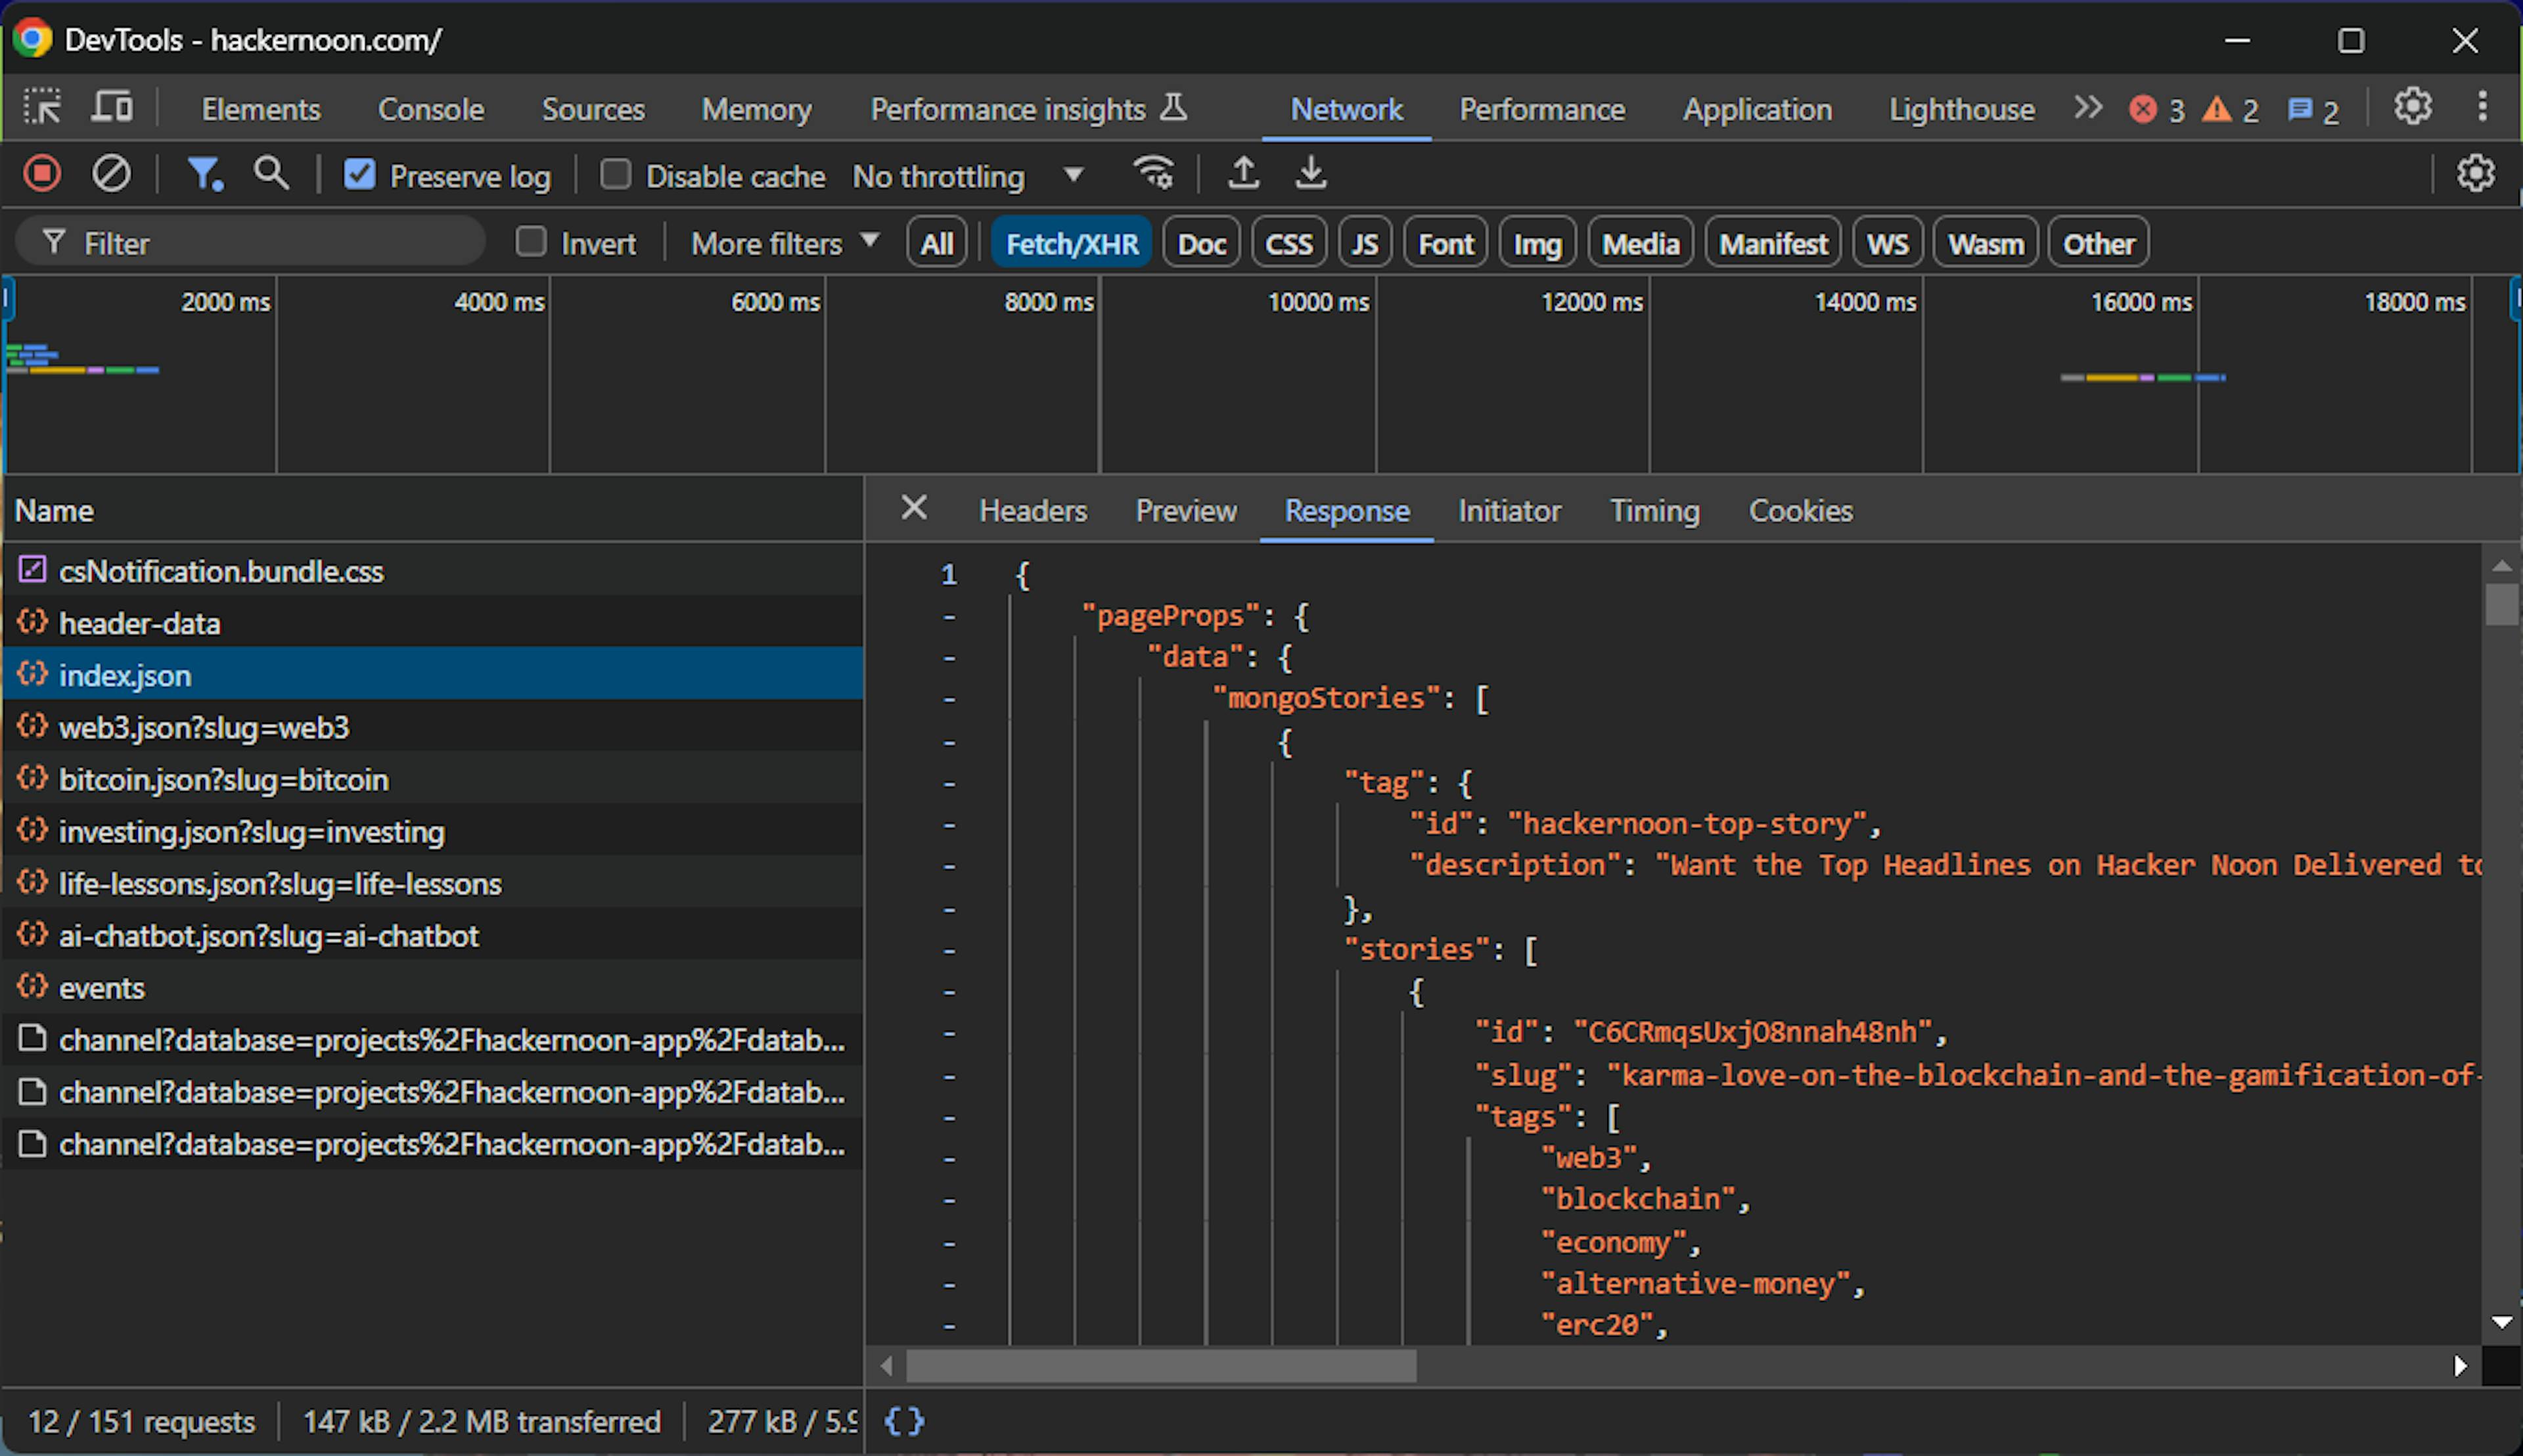Image resolution: width=2523 pixels, height=1456 pixels.
Task: Click the filter funnel icon
Action: (199, 175)
